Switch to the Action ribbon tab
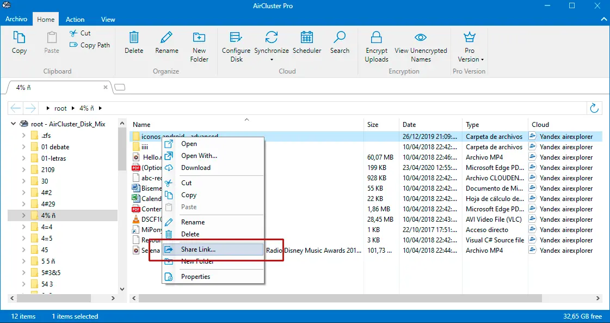This screenshot has height=323, width=610. [75, 20]
